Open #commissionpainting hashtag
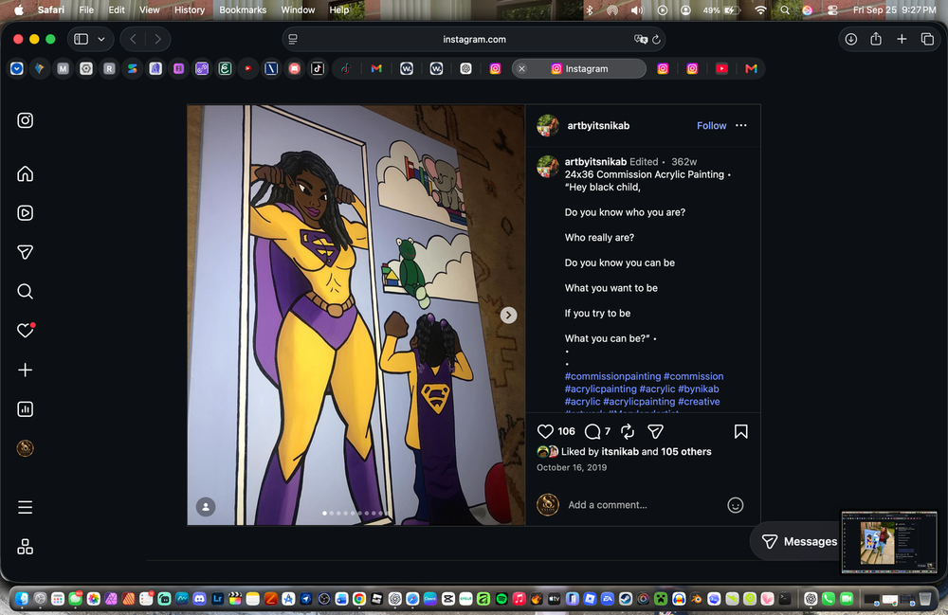The height and width of the screenshot is (615, 948). [x=612, y=376]
